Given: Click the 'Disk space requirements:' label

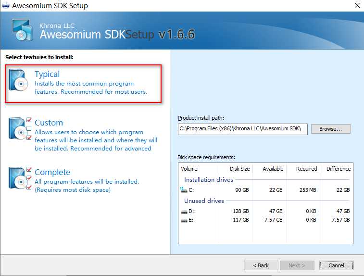Looking at the screenshot, I should 206,157.
